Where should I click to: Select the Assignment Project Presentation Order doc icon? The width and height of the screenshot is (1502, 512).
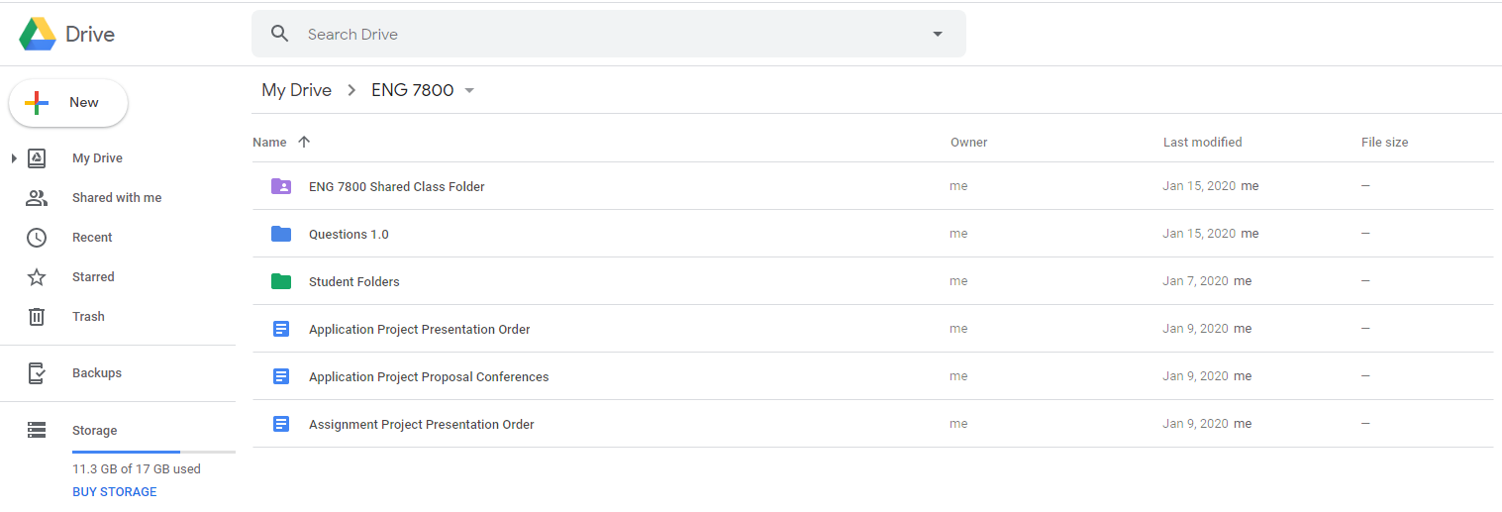click(x=281, y=424)
